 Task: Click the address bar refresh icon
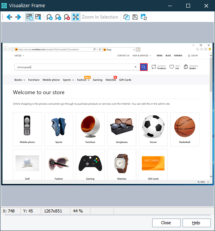tap(100, 50)
